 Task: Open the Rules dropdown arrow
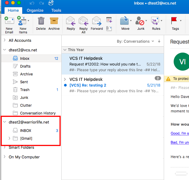tap(162, 21)
